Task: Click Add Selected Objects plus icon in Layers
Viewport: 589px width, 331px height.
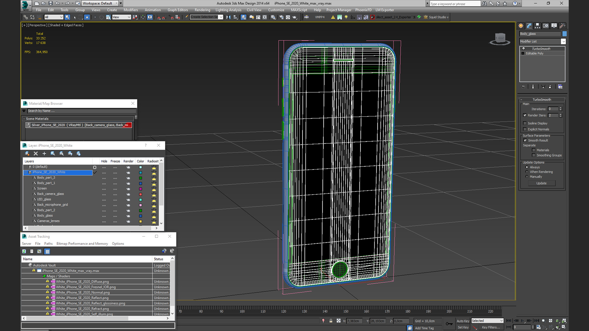Action: point(44,154)
